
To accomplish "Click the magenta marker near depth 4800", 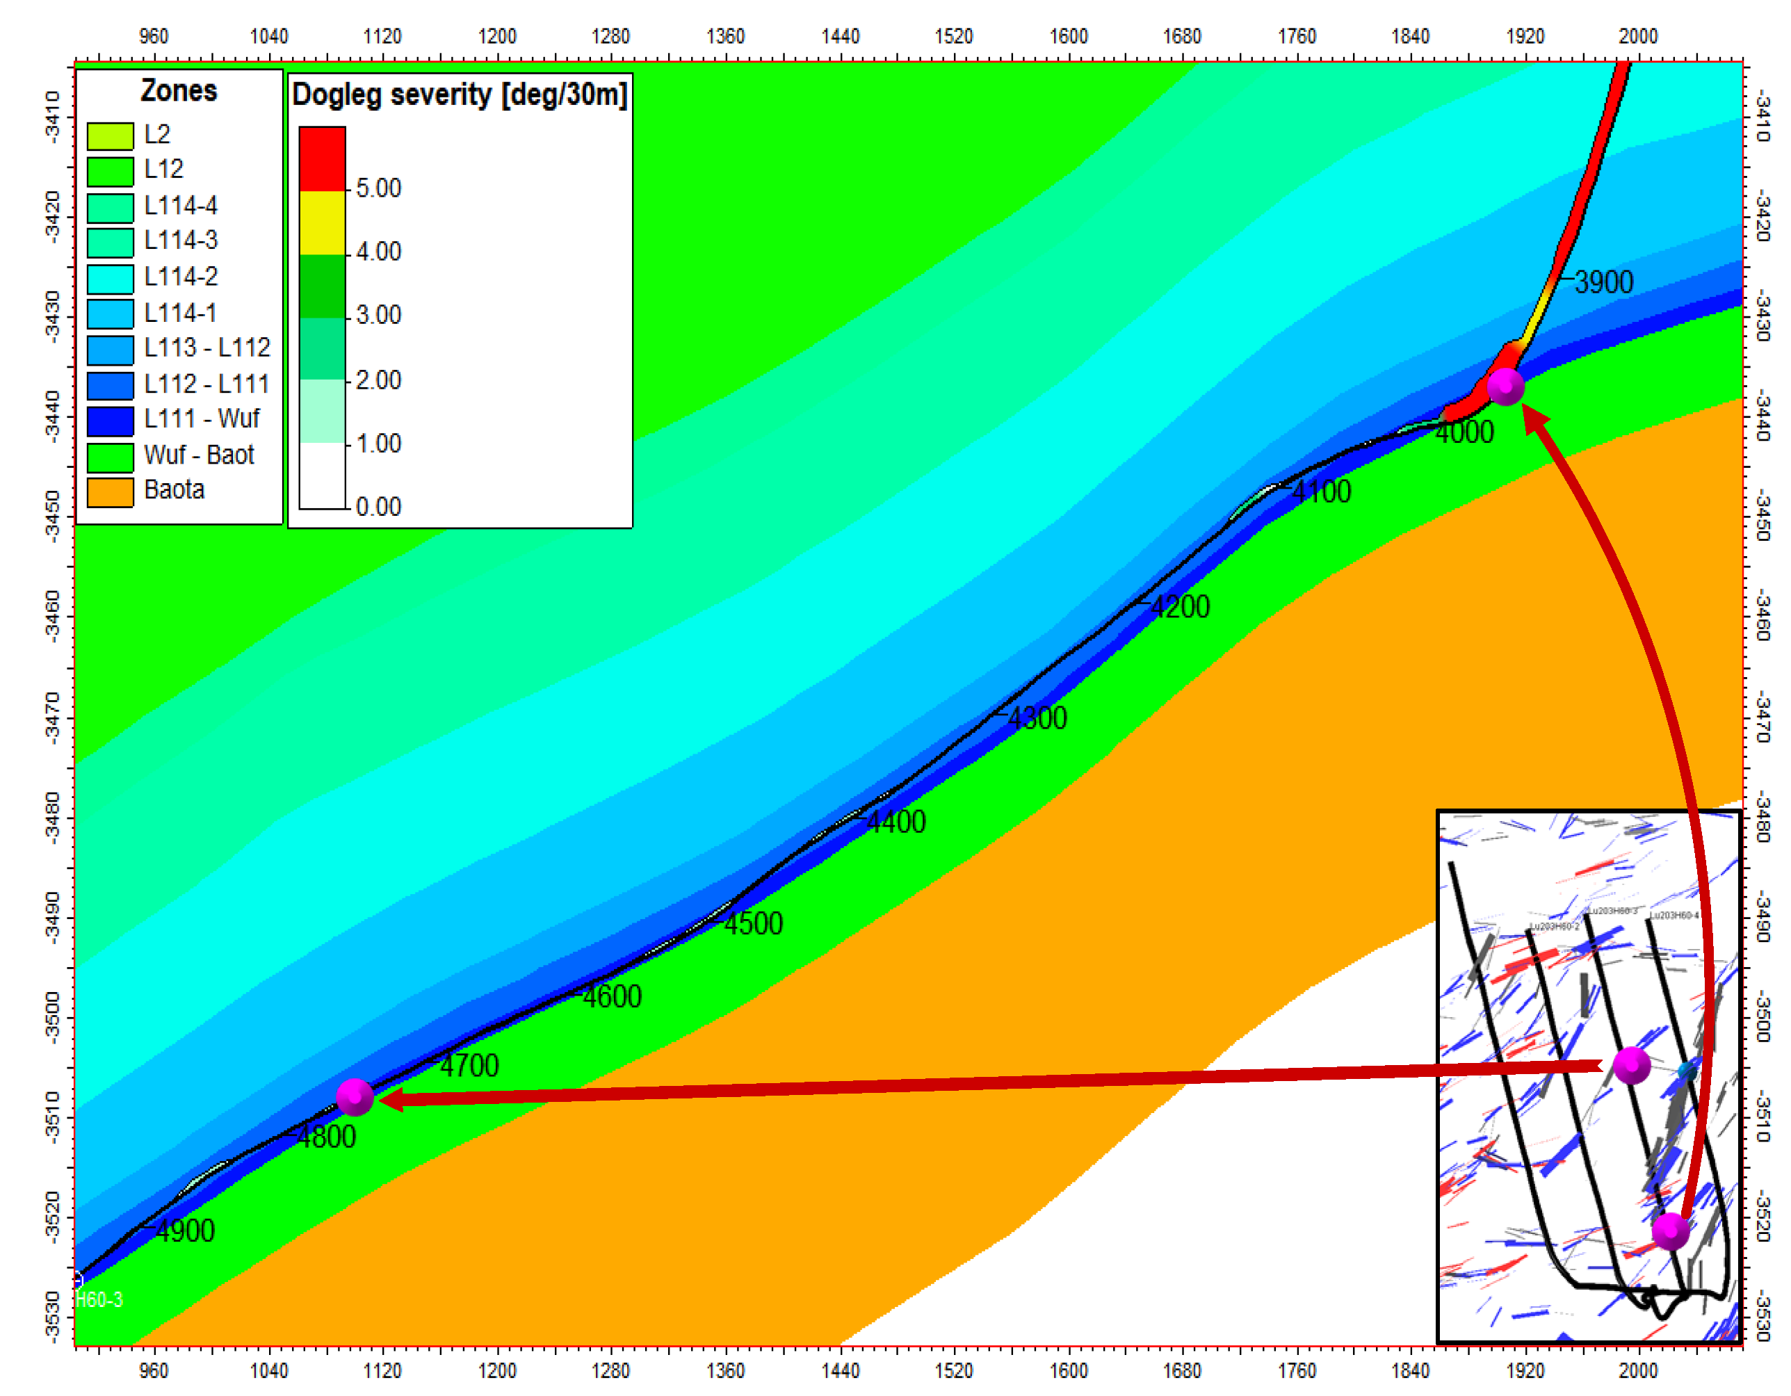I will coord(355,1098).
